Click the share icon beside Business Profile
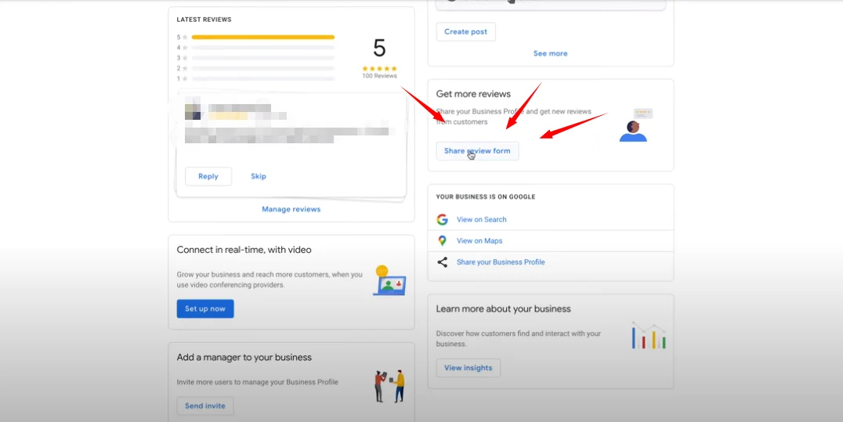The width and height of the screenshot is (843, 422). click(x=442, y=262)
